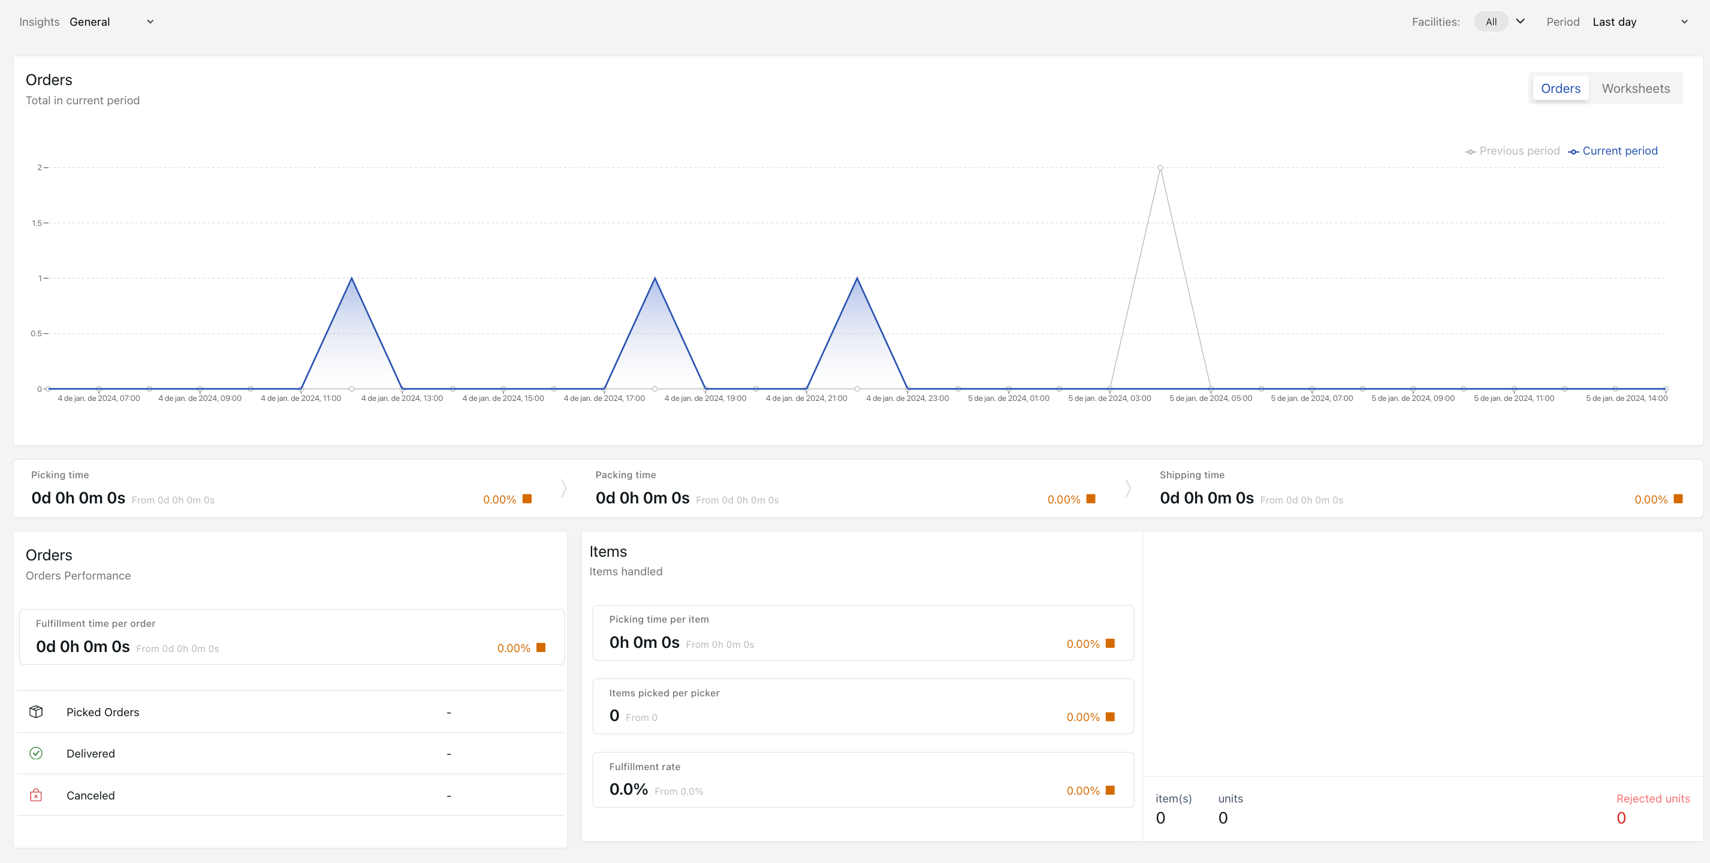Click orange indicator square beside Picking time

click(x=527, y=499)
